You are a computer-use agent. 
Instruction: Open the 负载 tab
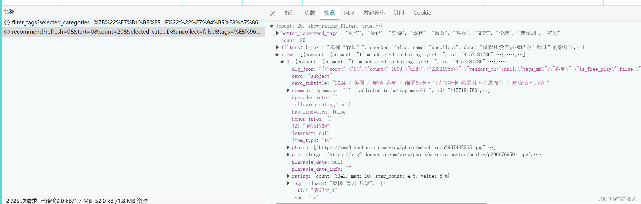[x=309, y=13]
